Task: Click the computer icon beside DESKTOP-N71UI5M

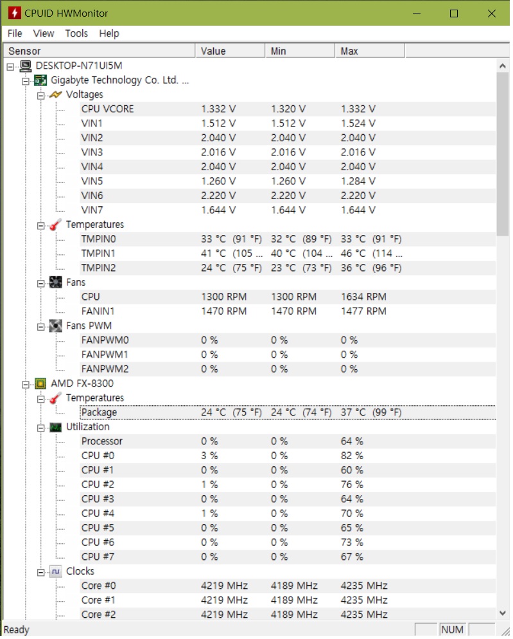Action: (26, 66)
